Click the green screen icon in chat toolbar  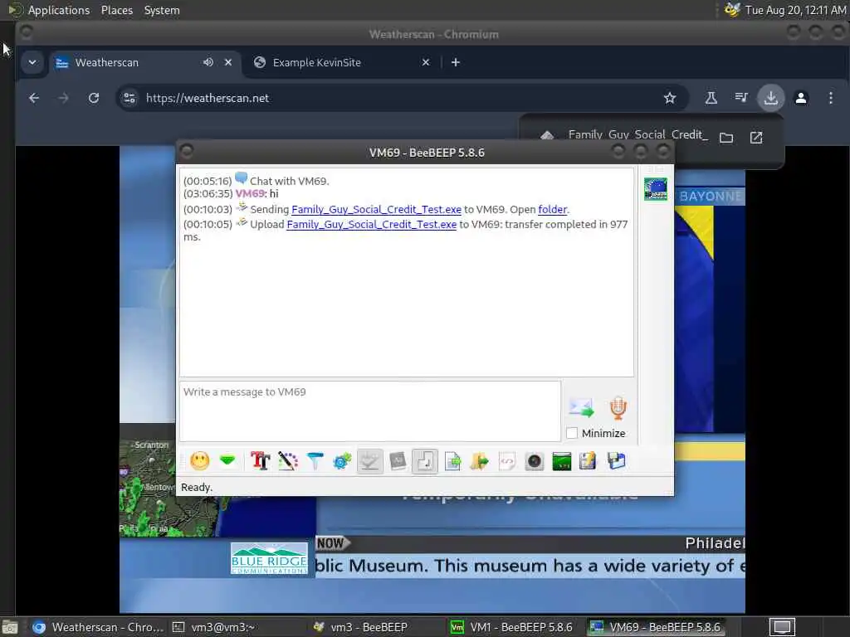[561, 461]
